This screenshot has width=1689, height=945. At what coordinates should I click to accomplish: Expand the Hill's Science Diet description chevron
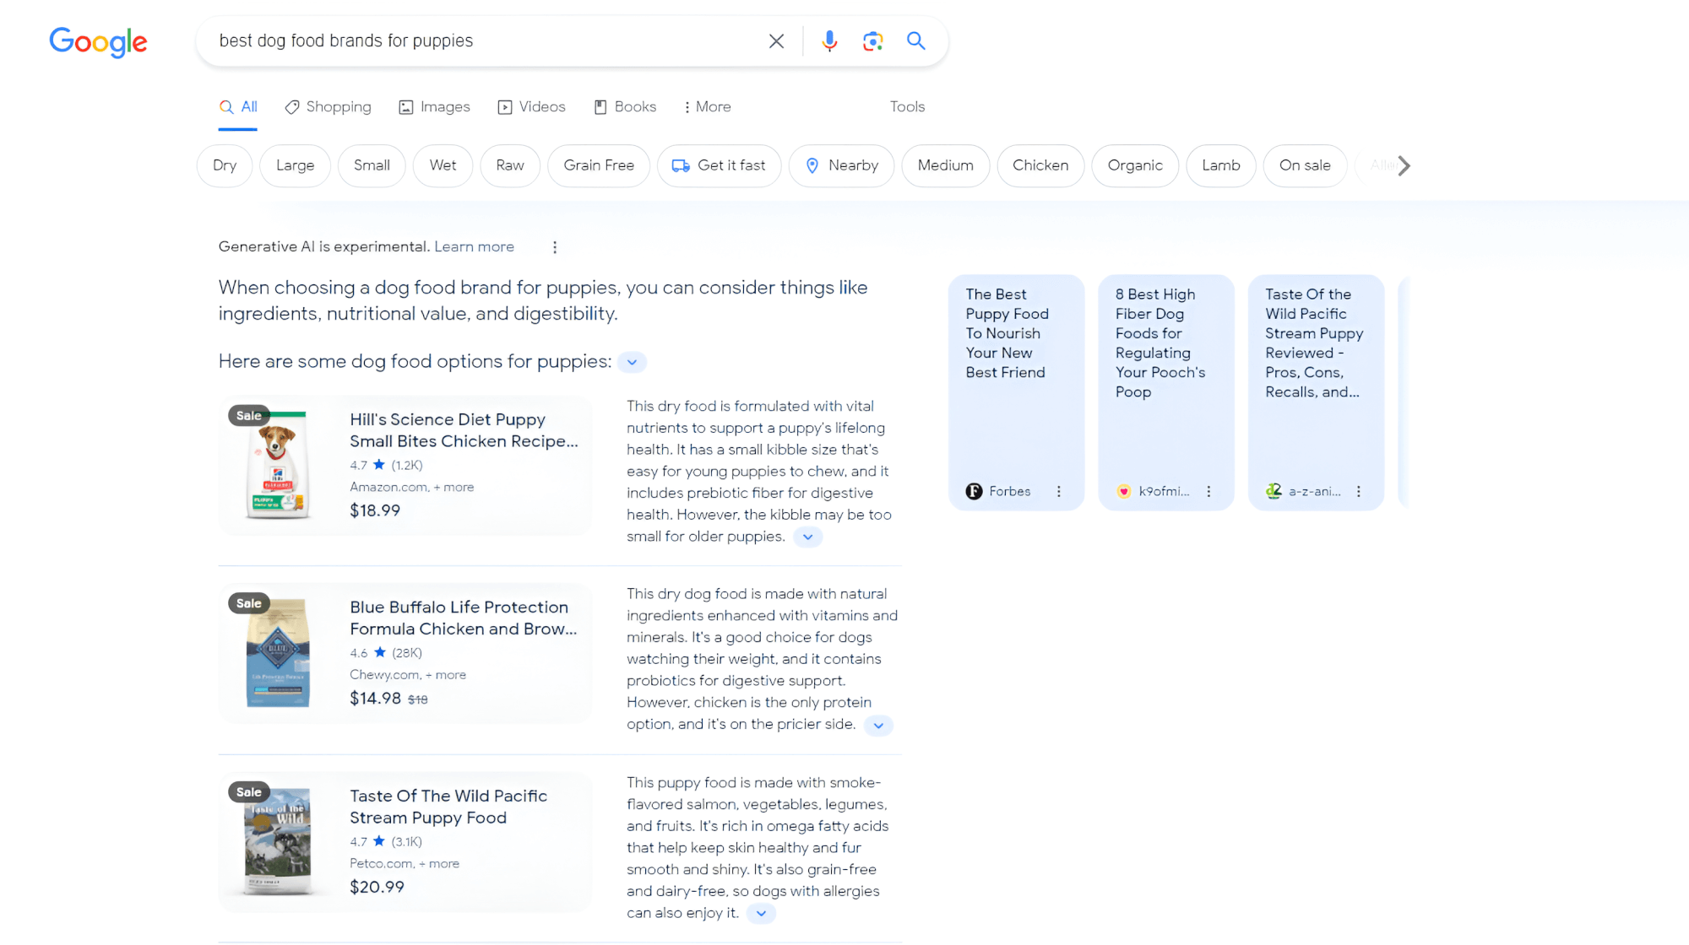(808, 537)
